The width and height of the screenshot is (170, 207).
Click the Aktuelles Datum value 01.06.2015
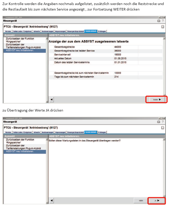120,58
